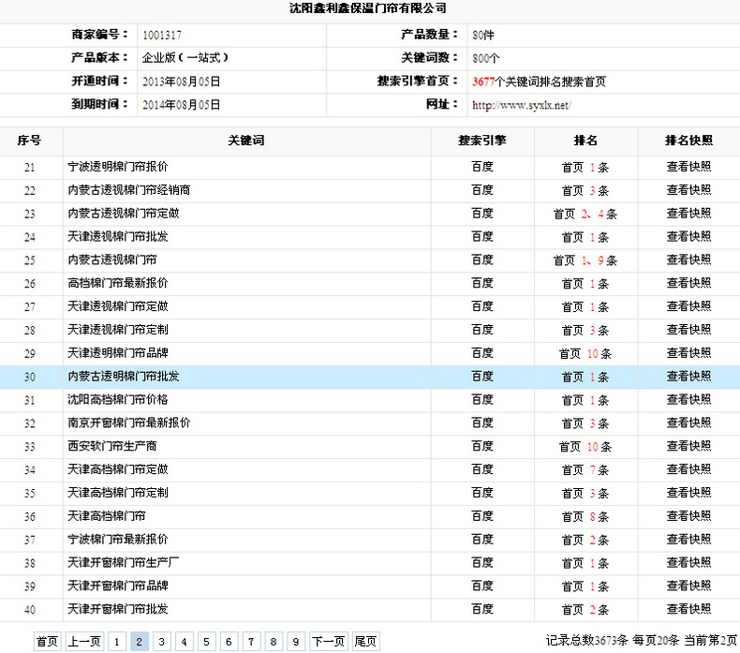View 查看快照 for row 40
740x653 pixels.
point(688,609)
